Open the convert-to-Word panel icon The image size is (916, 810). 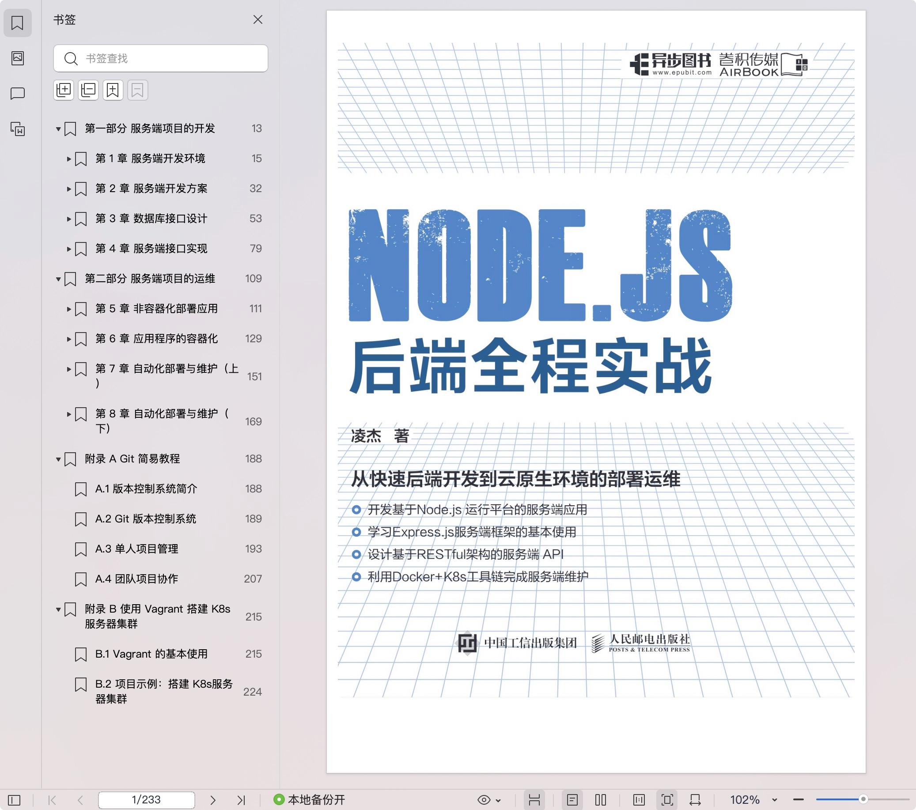pyautogui.click(x=18, y=129)
